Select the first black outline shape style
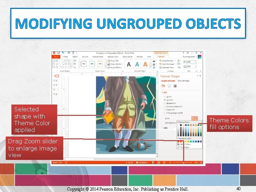 point(84,64)
